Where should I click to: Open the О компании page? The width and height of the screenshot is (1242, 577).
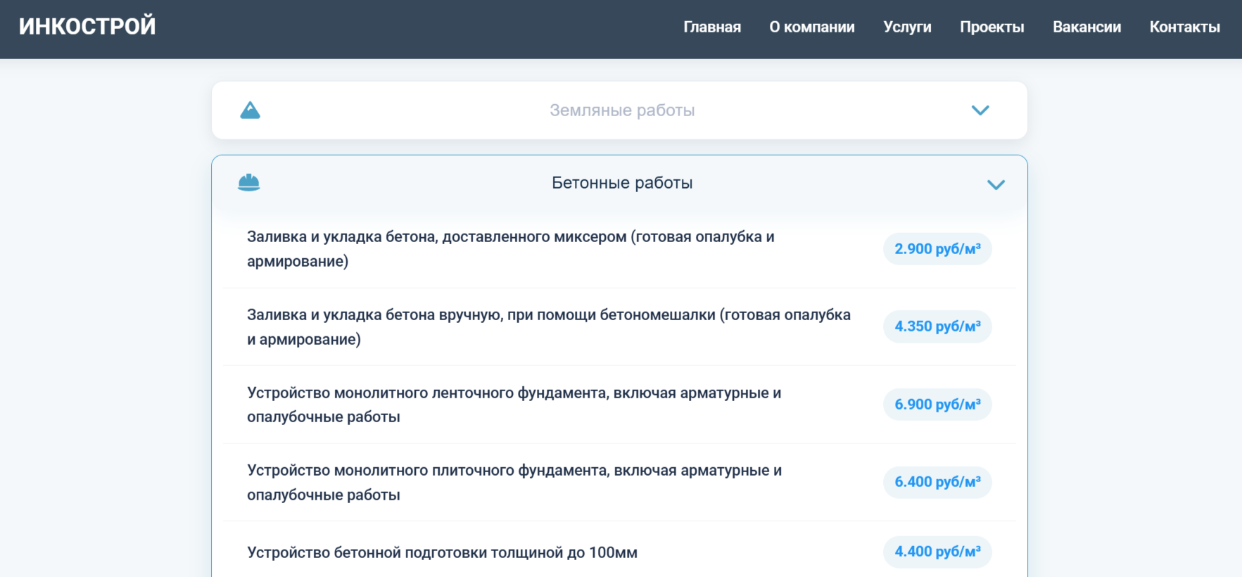tap(812, 27)
